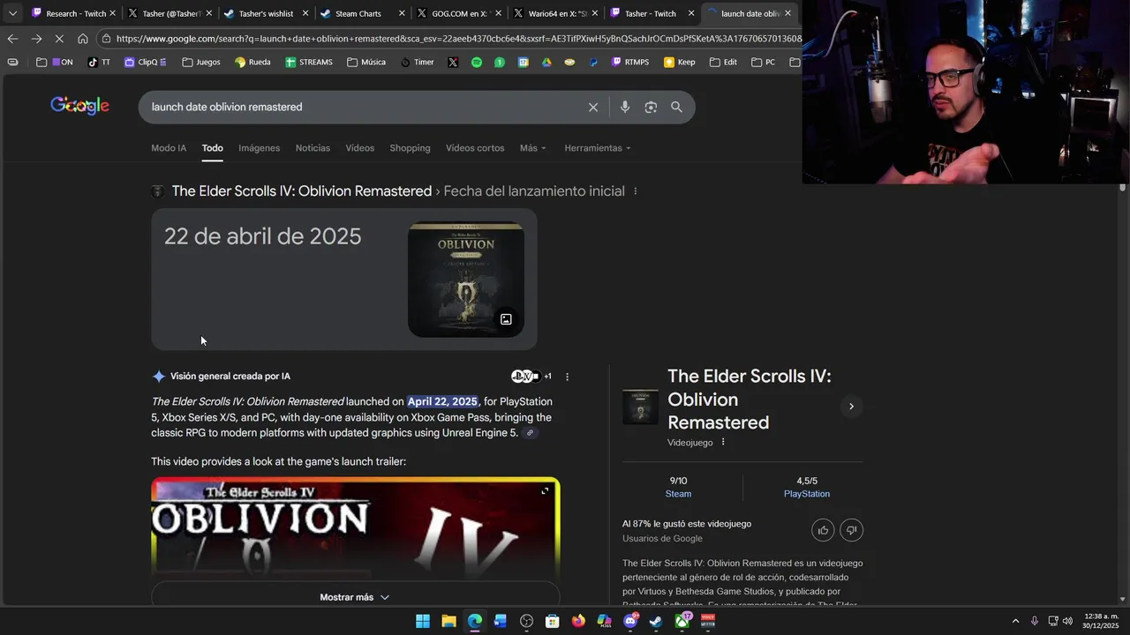1130x635 pixels.
Task: Open the ClipQ bookmark
Action: pyautogui.click(x=145, y=62)
